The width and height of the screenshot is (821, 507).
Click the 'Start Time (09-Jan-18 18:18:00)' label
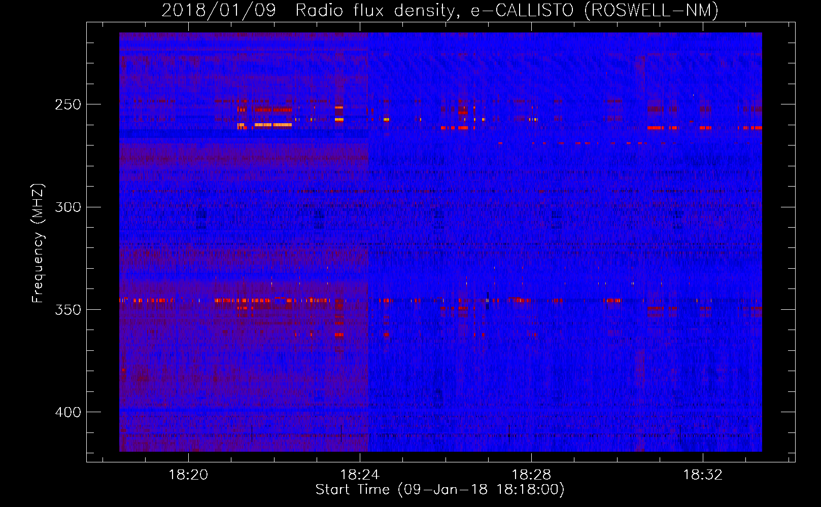[440, 490]
